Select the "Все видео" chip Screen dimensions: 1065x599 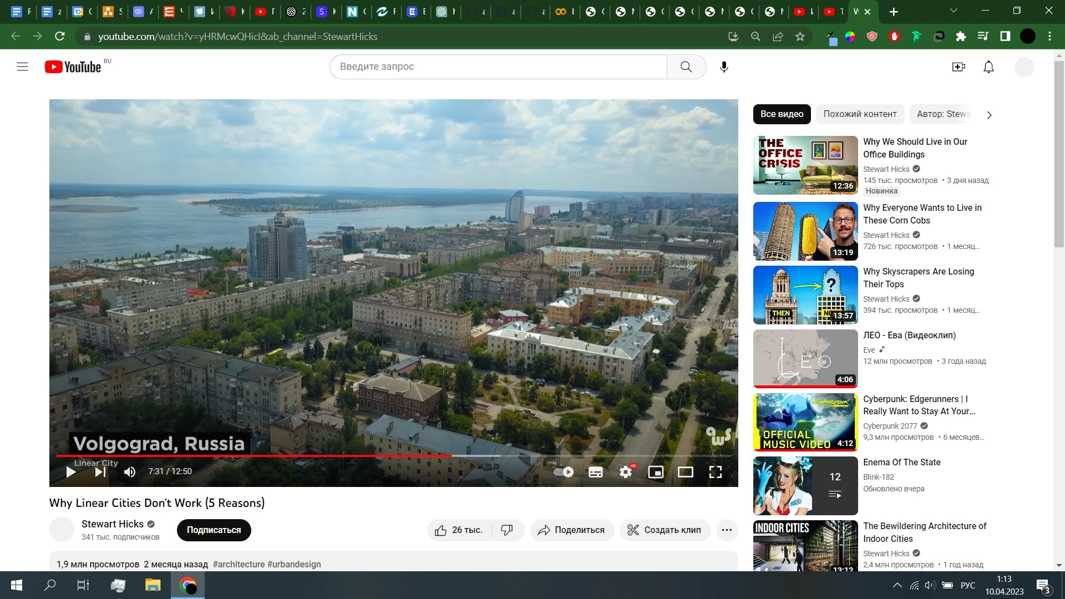(782, 114)
